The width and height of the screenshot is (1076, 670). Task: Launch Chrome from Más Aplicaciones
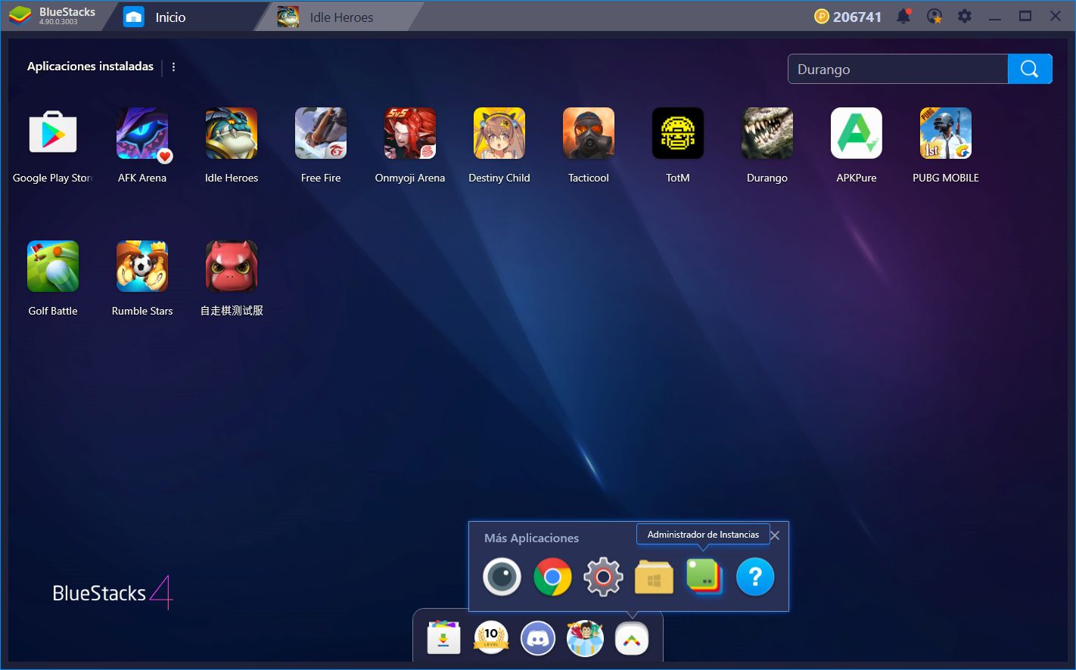[x=552, y=577]
